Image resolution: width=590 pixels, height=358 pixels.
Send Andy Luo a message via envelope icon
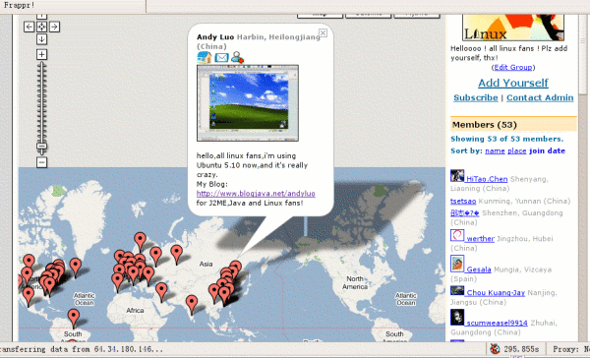(221, 58)
